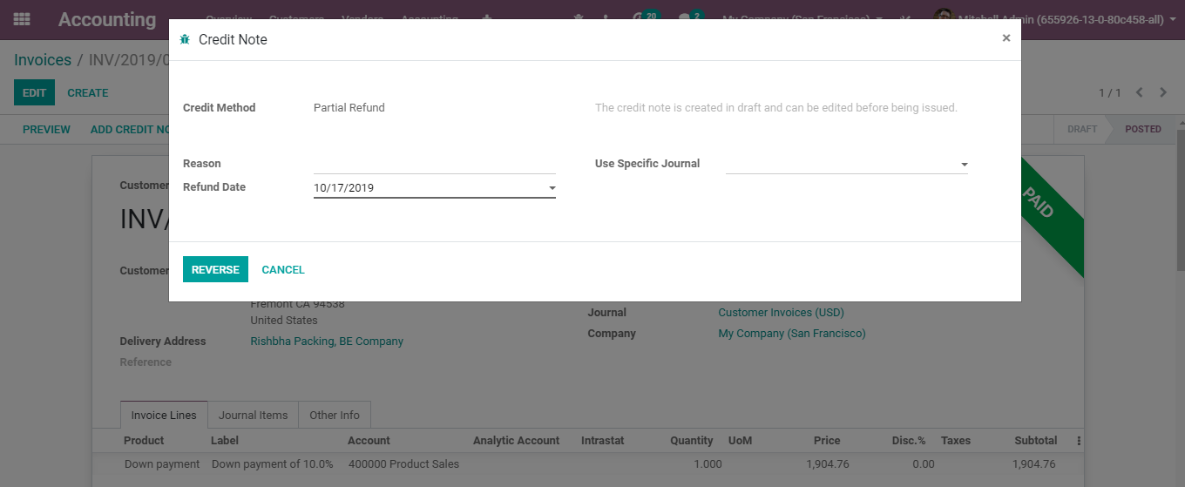Expand the Use Specific Journal dropdown

click(964, 165)
